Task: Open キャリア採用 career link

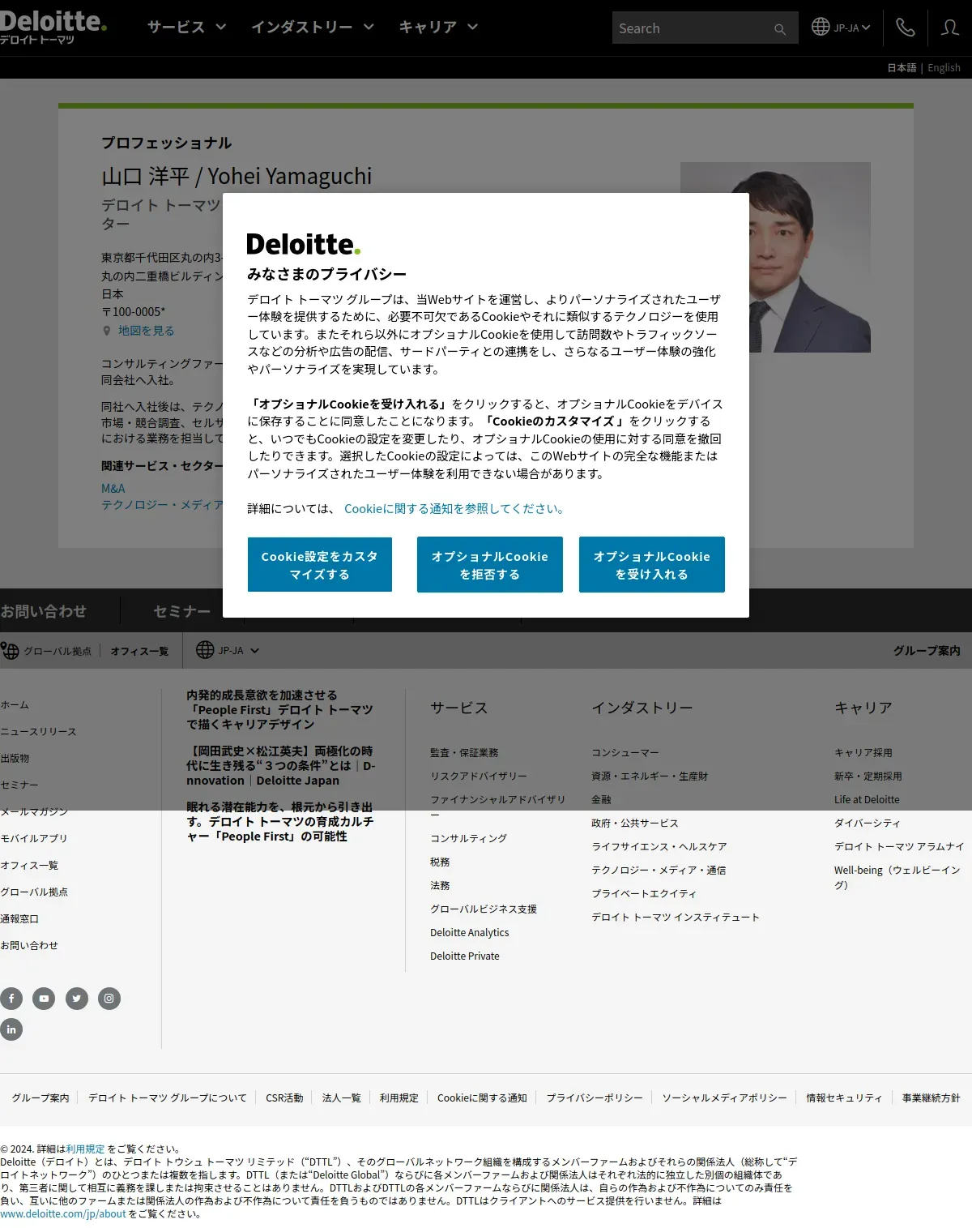Action: 863,752
